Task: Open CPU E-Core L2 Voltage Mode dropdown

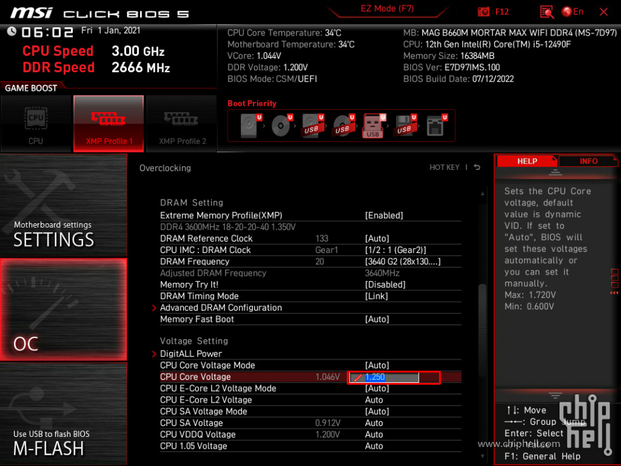Action: point(377,388)
